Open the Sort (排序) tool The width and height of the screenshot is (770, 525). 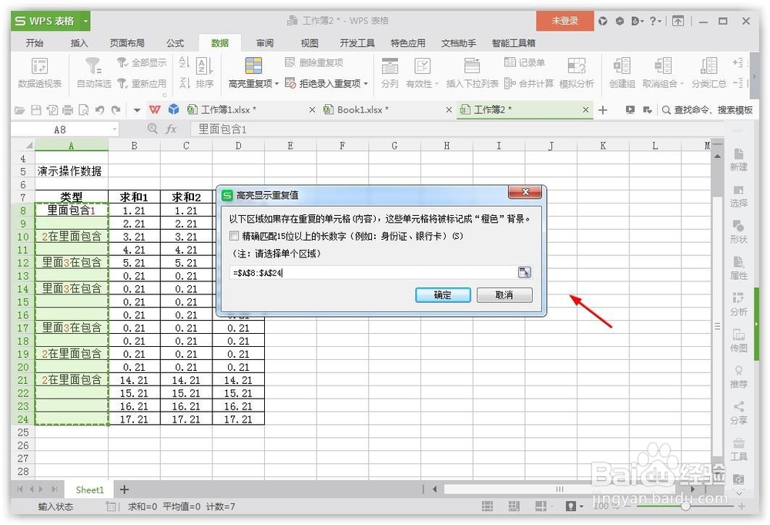204,72
